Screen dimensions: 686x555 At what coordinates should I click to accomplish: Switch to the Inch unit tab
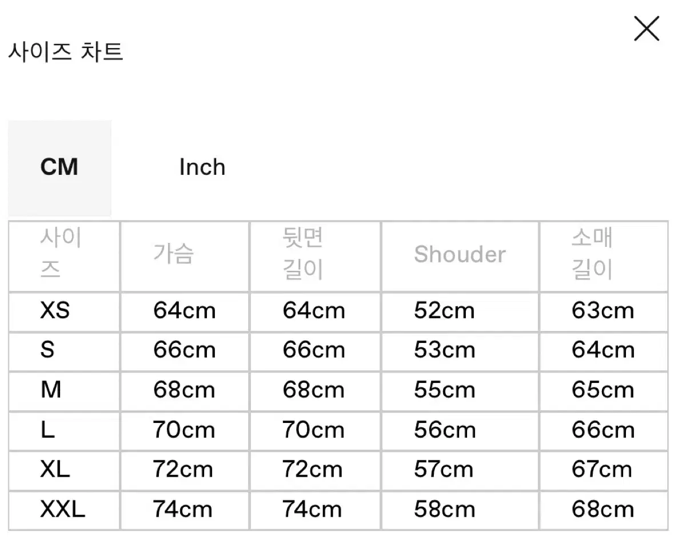202,167
